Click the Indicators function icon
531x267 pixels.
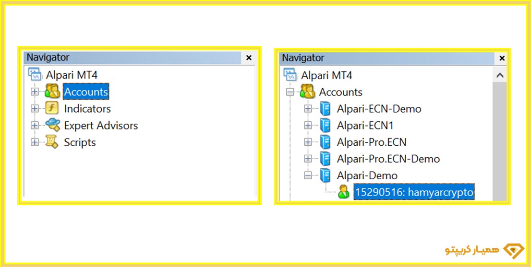point(52,108)
